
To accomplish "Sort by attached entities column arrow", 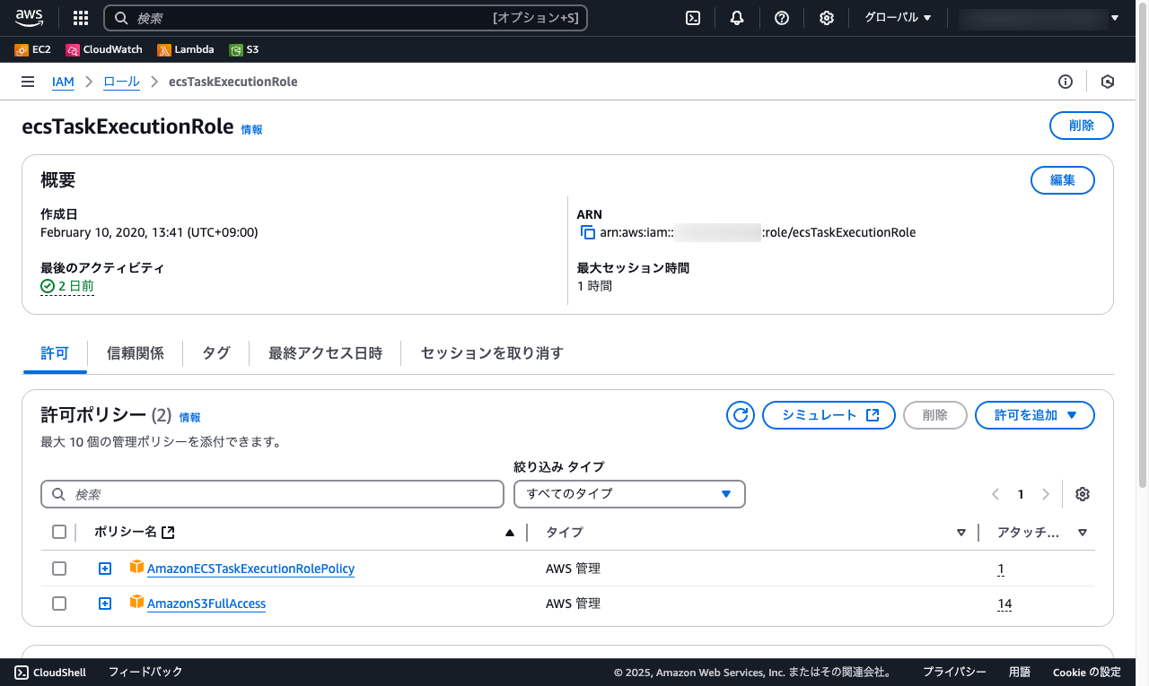I will (x=1083, y=533).
